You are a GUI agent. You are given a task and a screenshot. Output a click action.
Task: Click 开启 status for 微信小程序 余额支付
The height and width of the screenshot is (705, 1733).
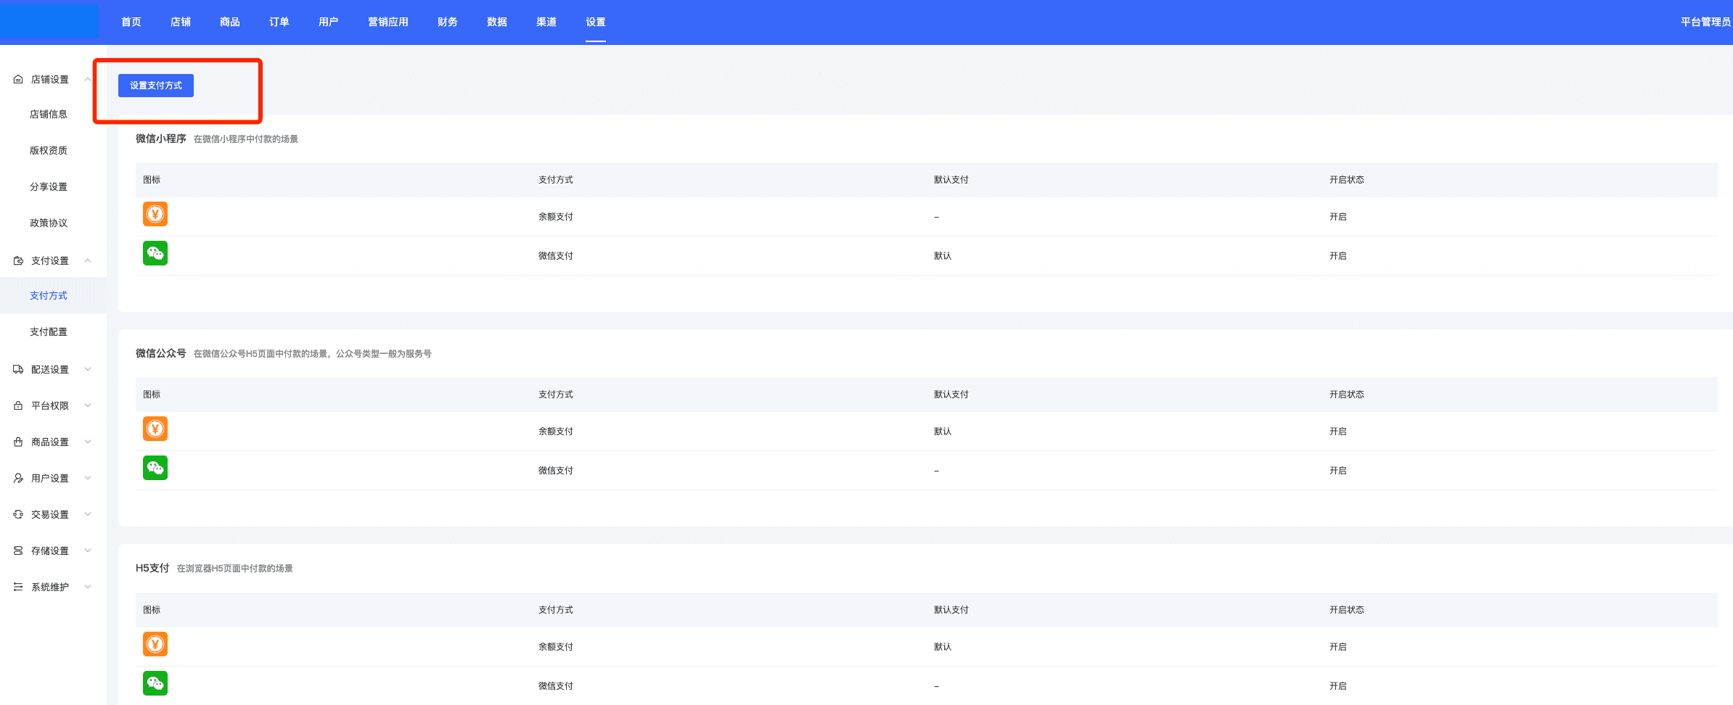(1338, 217)
